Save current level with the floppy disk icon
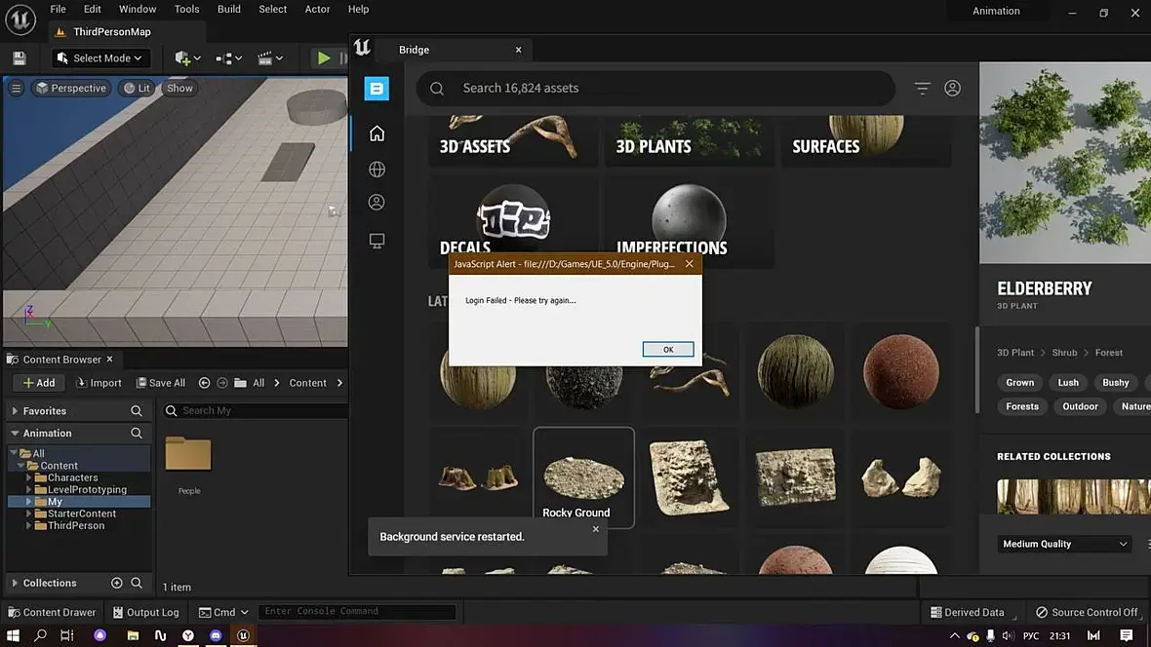This screenshot has height=647, width=1151. pyautogui.click(x=20, y=57)
